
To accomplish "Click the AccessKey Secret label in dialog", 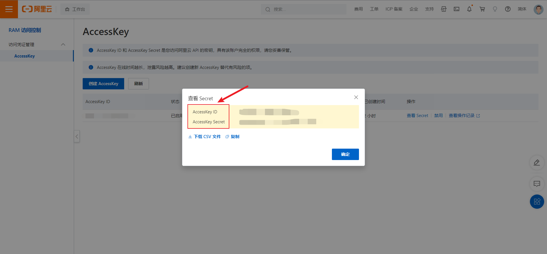I will (209, 122).
